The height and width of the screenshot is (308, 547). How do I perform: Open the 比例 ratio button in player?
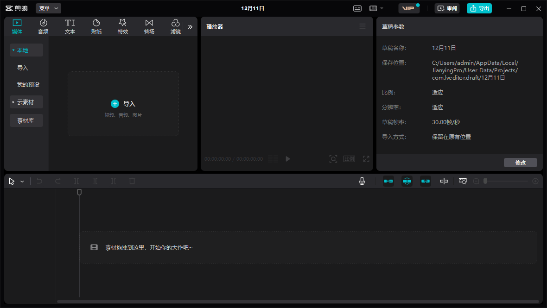(349, 159)
